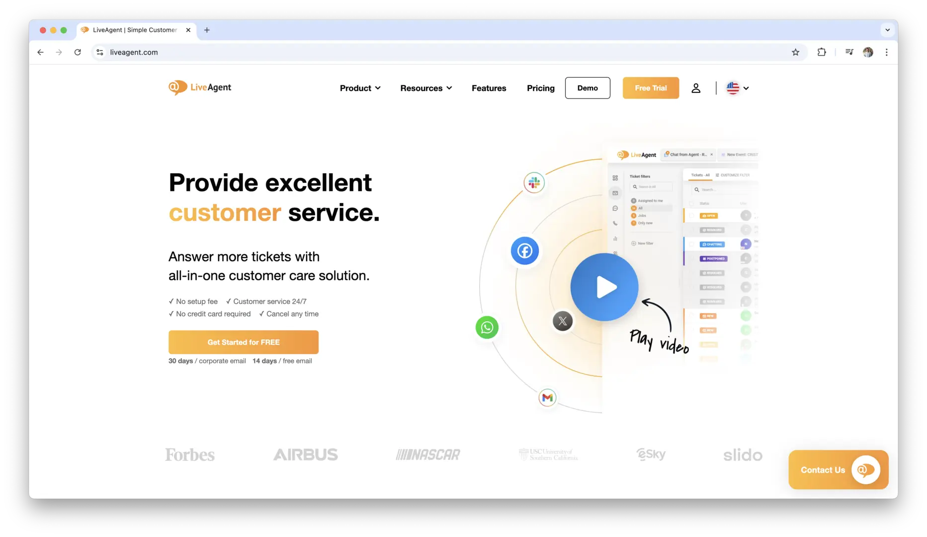Click the eSky logo
This screenshot has width=927, height=537.
(x=651, y=454)
